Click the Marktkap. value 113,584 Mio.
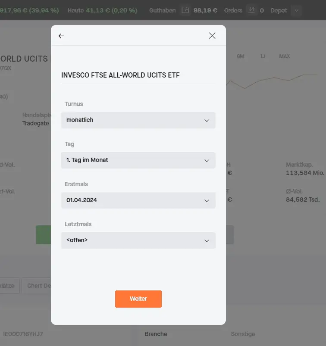 (x=305, y=173)
